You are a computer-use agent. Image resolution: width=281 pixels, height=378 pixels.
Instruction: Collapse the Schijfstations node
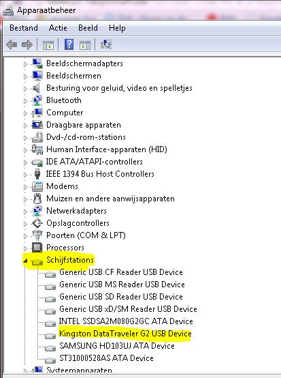tap(25, 261)
